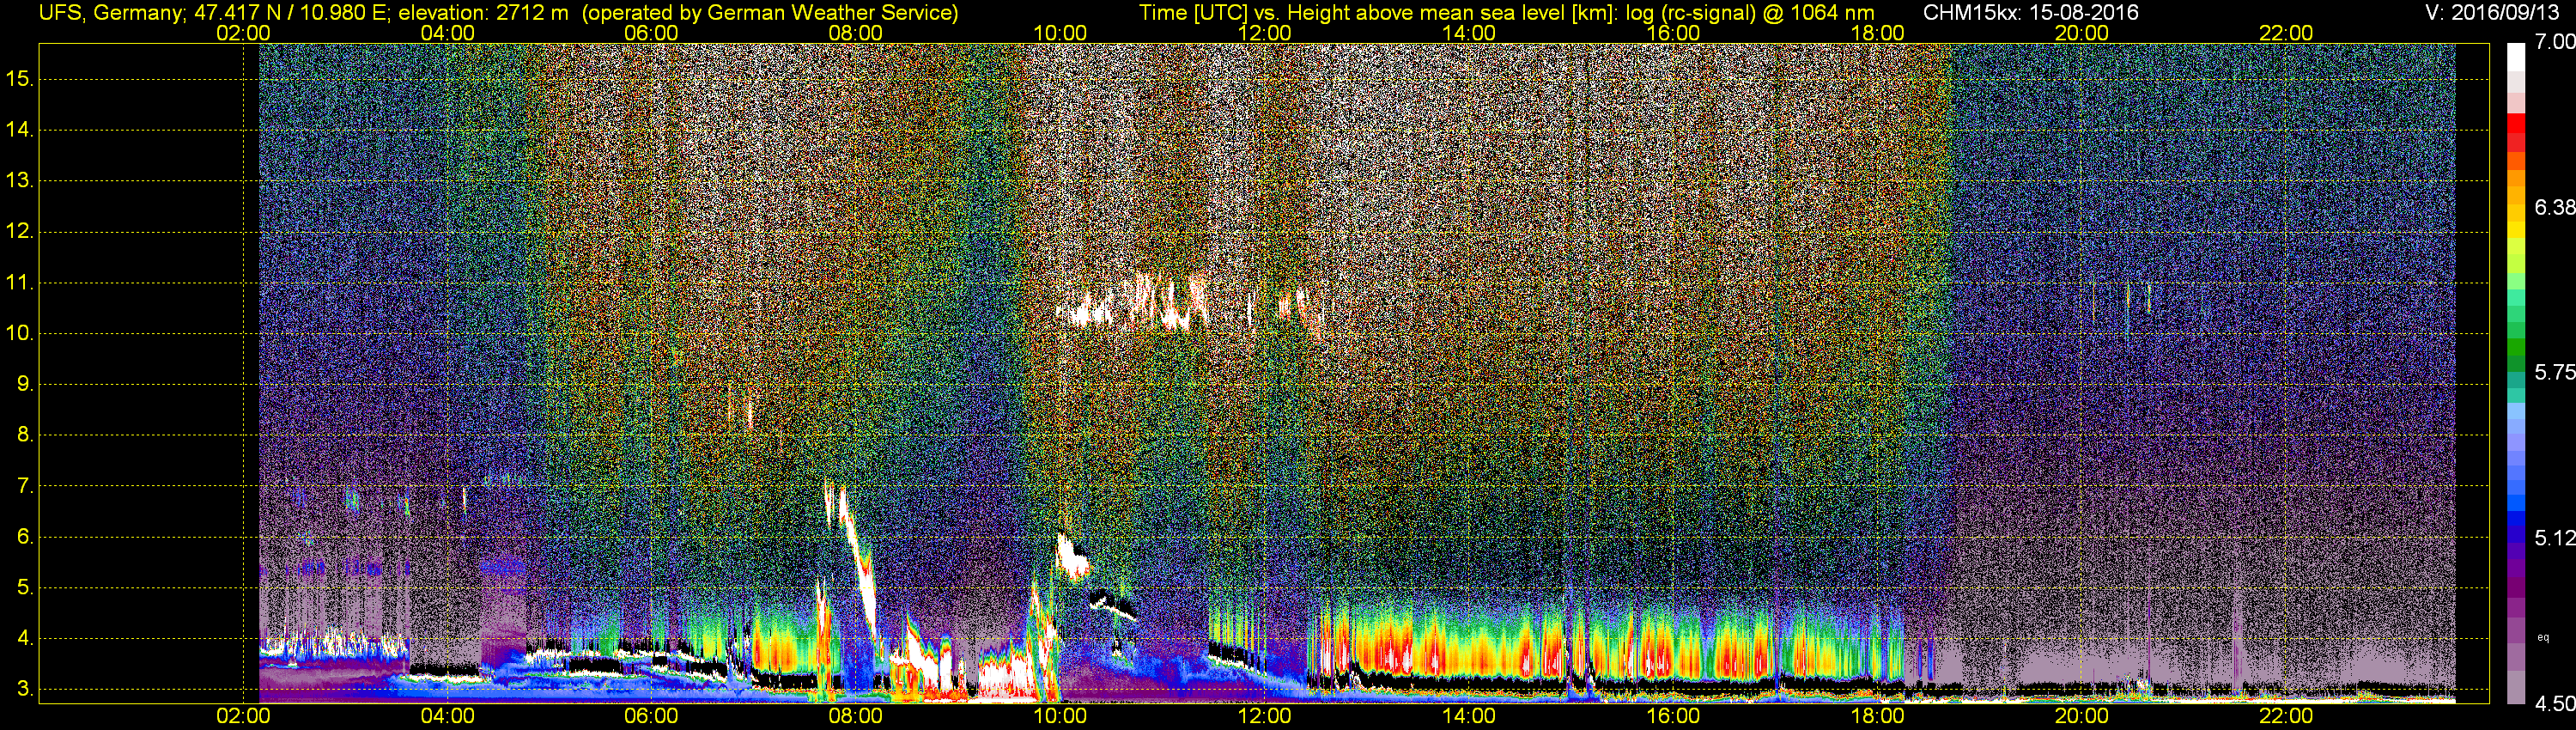The height and width of the screenshot is (730, 2576).
Task: Click the 20:00 label on the bottom axis
Action: coord(2082,716)
